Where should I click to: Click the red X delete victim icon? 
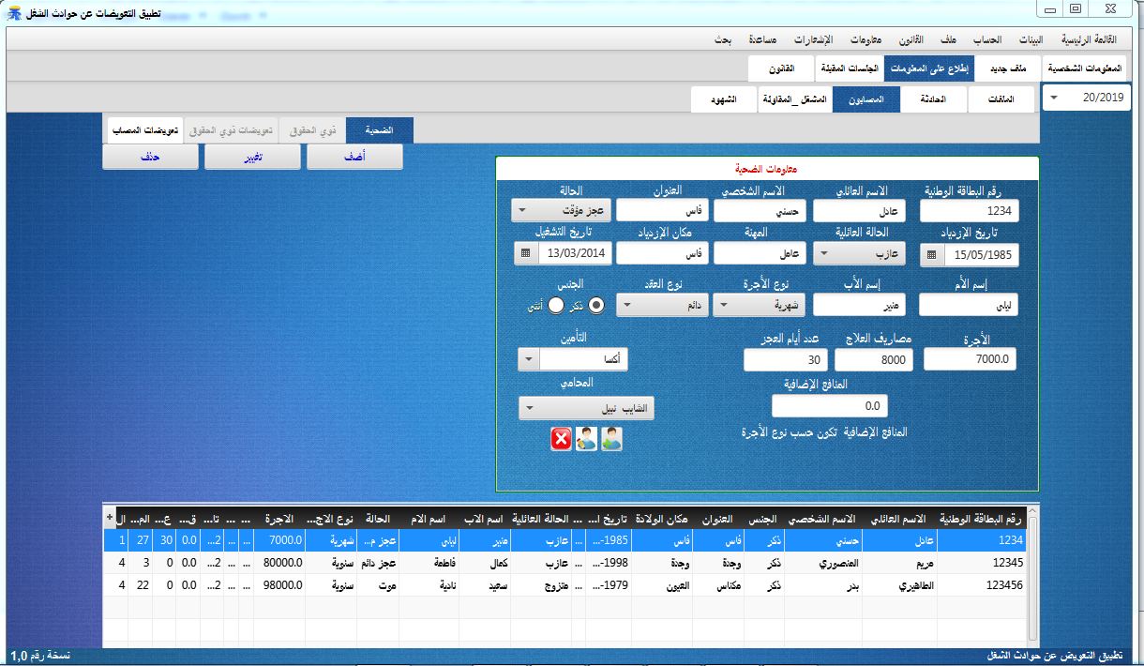pos(561,438)
